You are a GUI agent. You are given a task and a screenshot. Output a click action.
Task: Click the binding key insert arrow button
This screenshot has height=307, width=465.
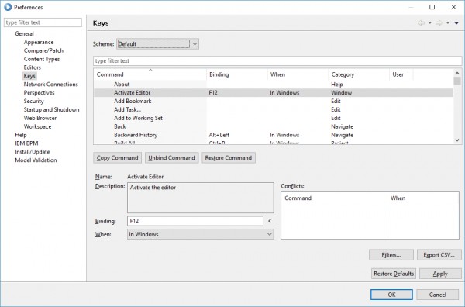click(x=270, y=221)
